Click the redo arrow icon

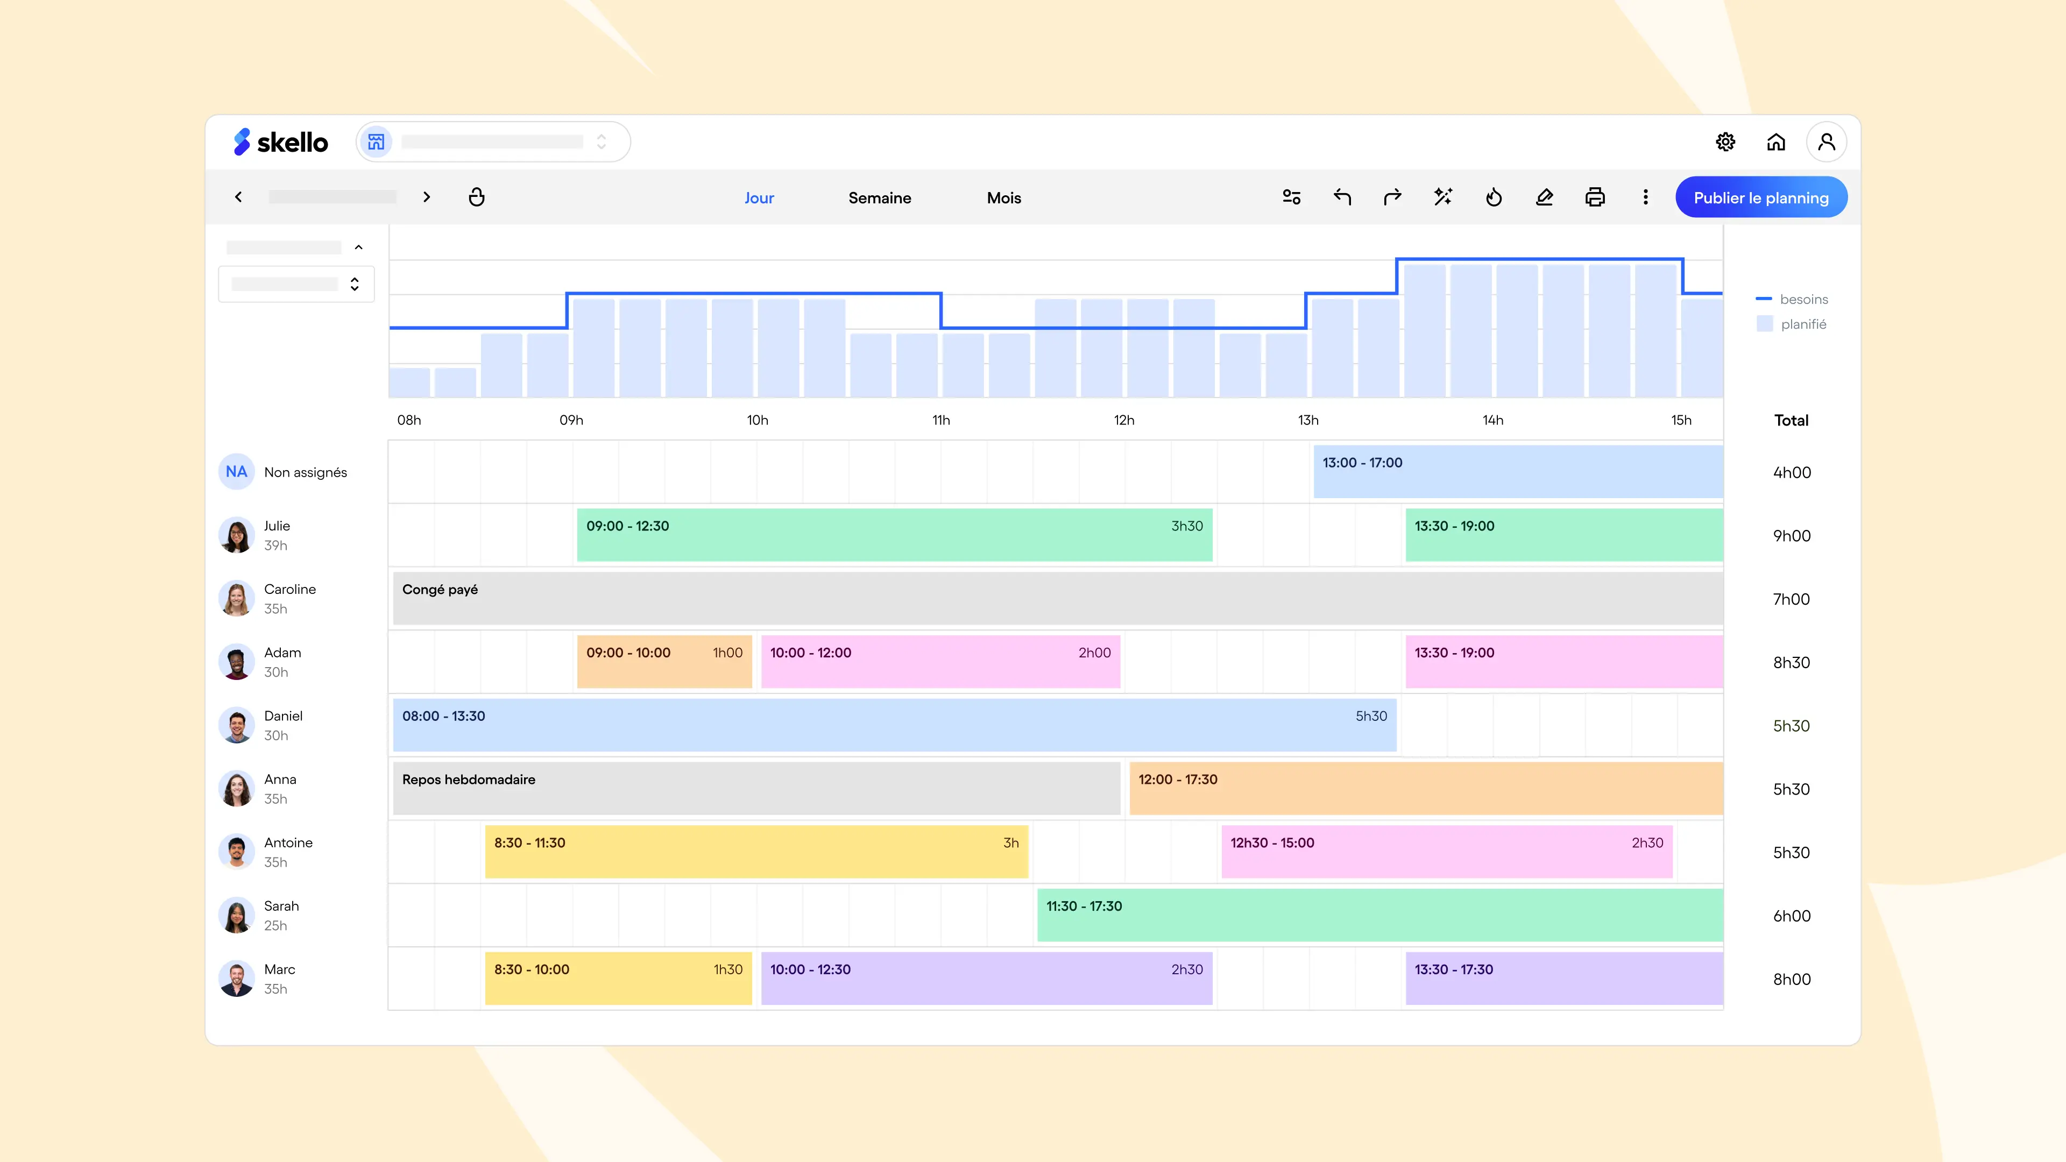1392,197
